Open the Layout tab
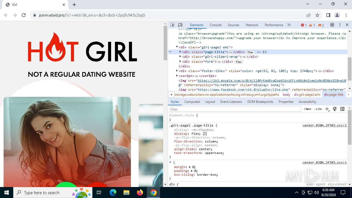Image resolution: width=352 pixels, height=198 pixels. 210,102
